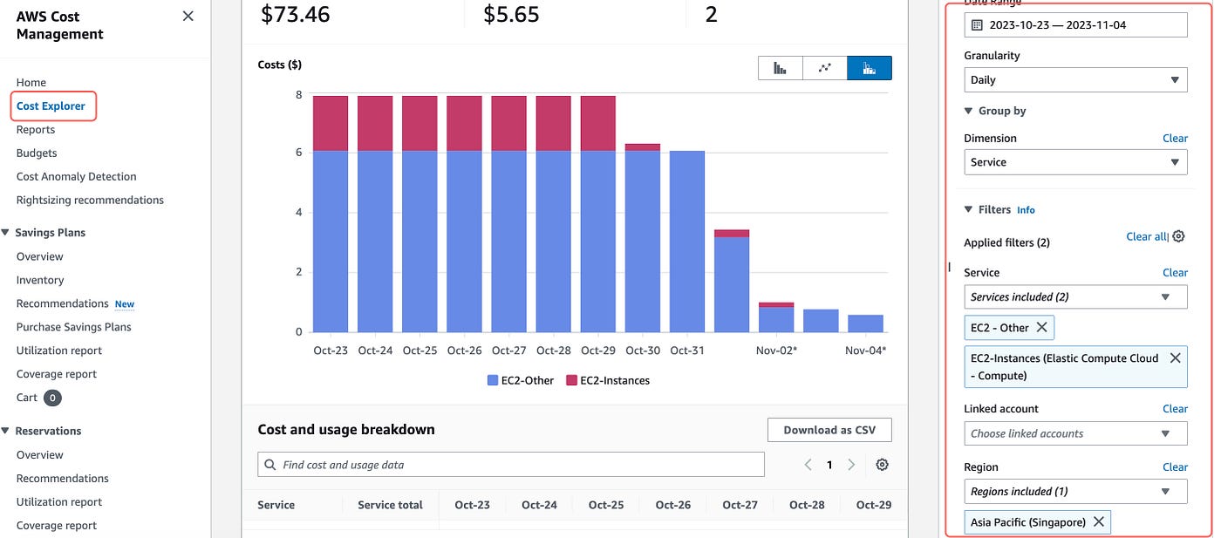
Task: Click the Oct-23 table column header
Action: [472, 505]
